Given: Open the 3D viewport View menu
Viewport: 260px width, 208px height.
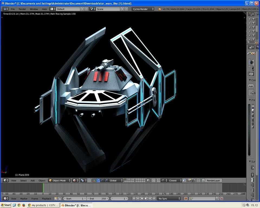Looking at the screenshot, I should click(x=14, y=180).
